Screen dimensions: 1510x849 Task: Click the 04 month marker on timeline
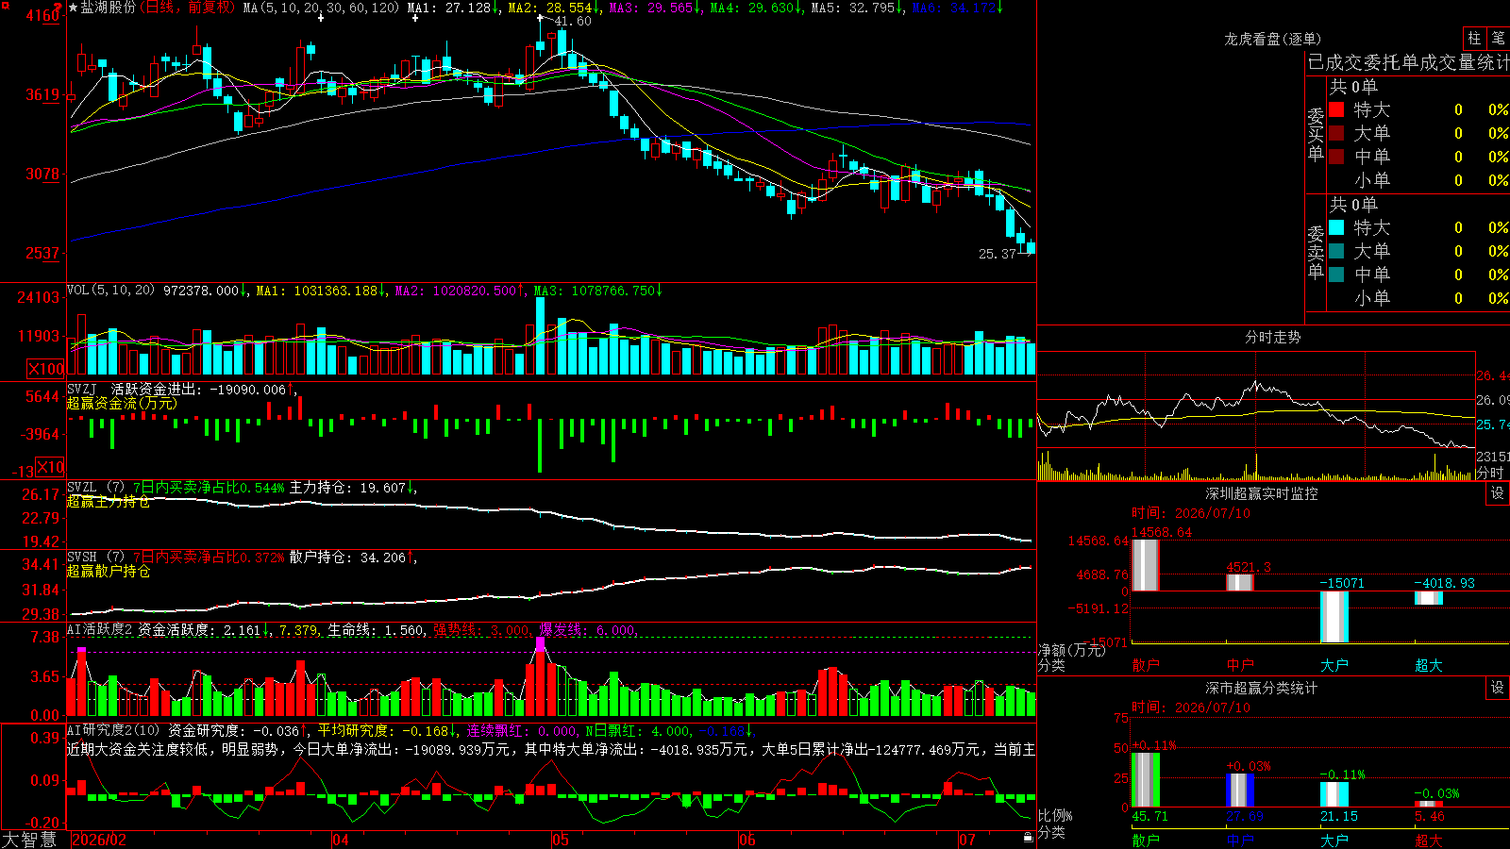(340, 840)
